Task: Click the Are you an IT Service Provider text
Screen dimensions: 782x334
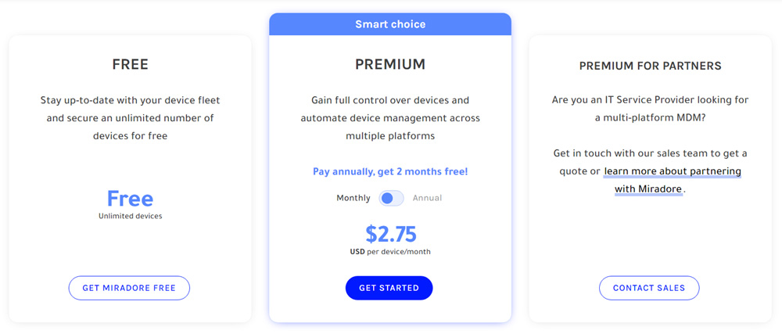Action: coord(651,110)
